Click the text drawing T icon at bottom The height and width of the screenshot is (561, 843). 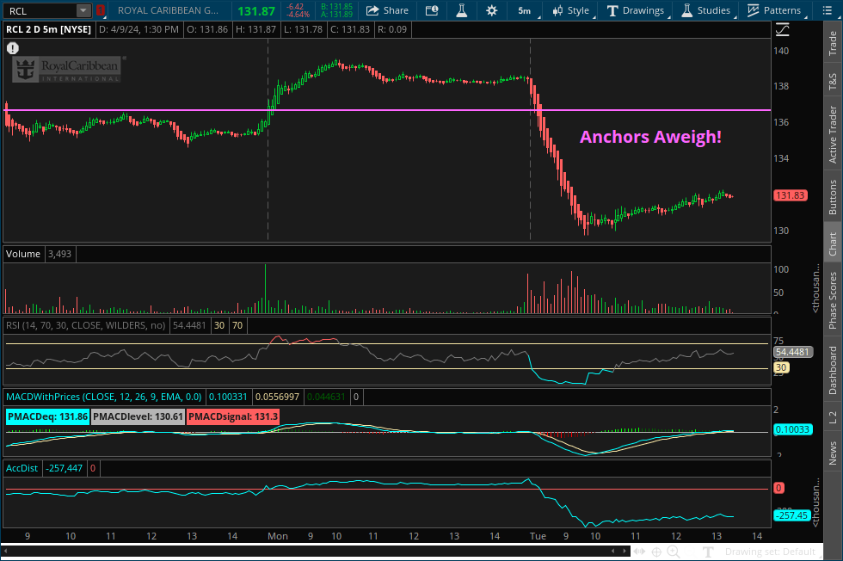tap(708, 552)
